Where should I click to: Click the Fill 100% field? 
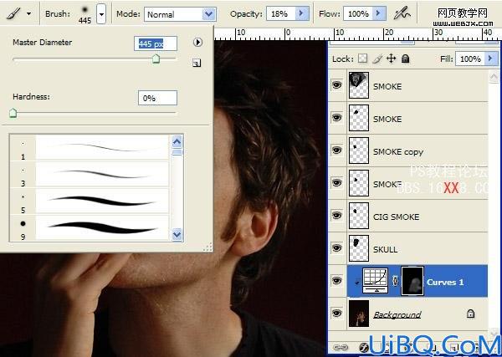point(470,59)
